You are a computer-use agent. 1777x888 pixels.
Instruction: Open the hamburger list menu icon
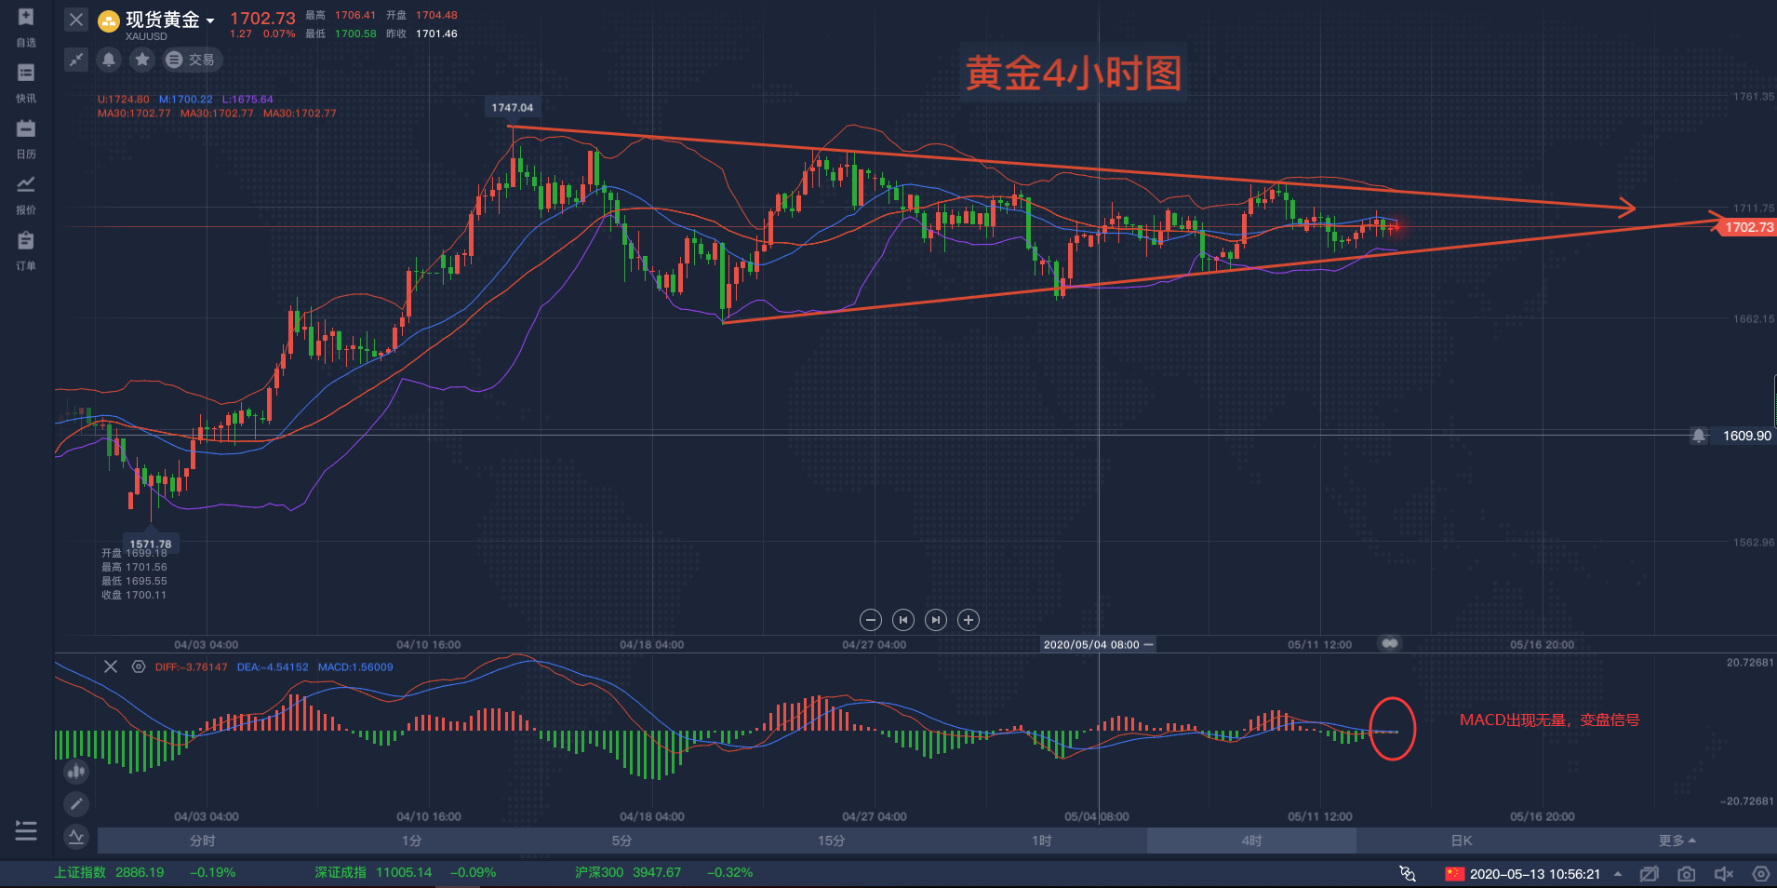coord(26,830)
